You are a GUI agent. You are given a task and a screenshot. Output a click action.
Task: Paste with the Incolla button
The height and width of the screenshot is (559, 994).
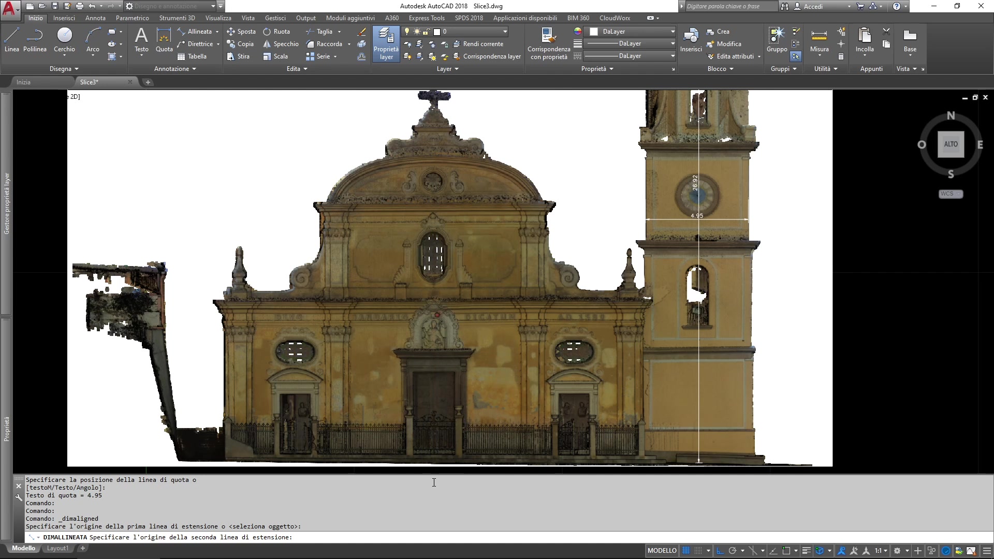pyautogui.click(x=865, y=40)
